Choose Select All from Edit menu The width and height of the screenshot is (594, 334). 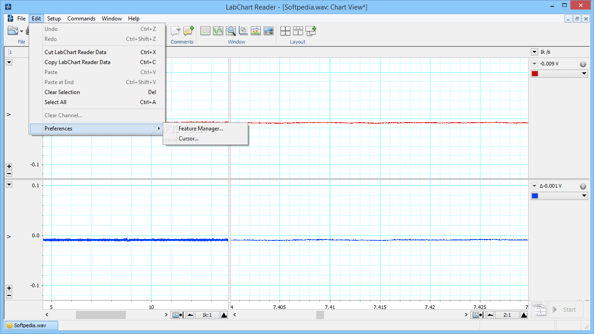[97, 102]
